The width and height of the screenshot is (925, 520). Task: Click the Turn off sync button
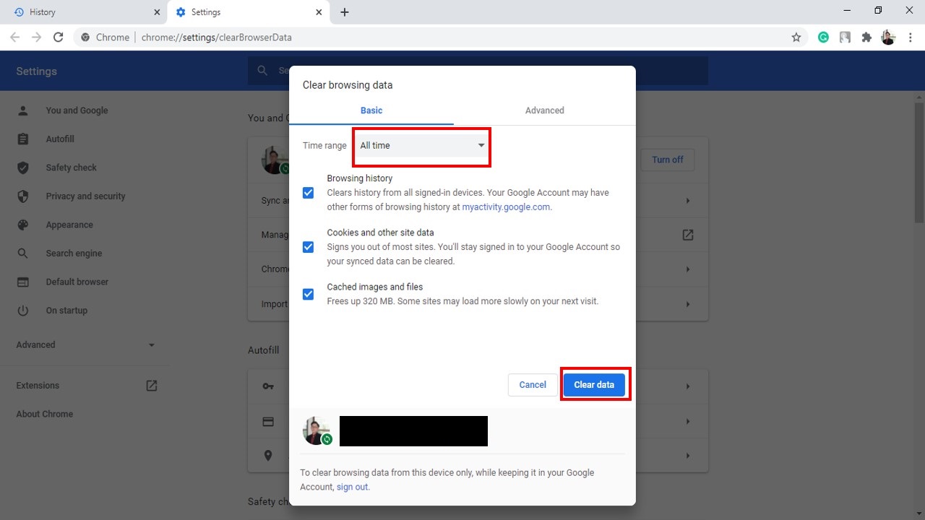668,160
